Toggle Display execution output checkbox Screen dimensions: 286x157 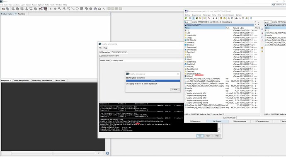(100, 56)
